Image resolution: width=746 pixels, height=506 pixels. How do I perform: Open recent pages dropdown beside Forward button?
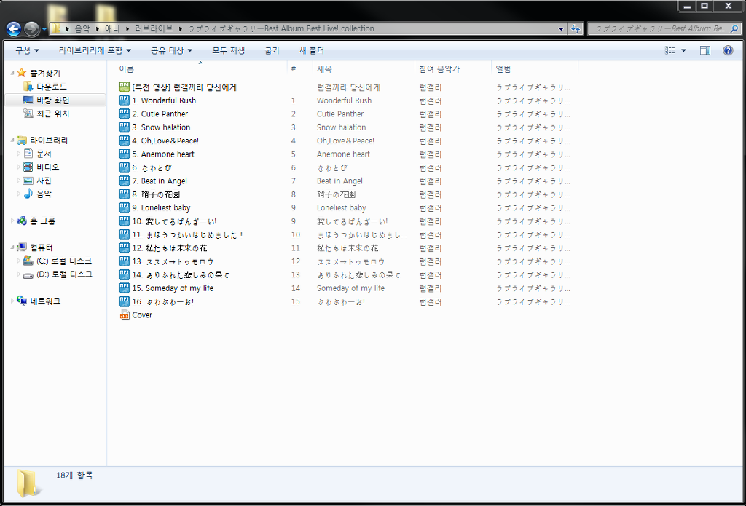[44, 29]
